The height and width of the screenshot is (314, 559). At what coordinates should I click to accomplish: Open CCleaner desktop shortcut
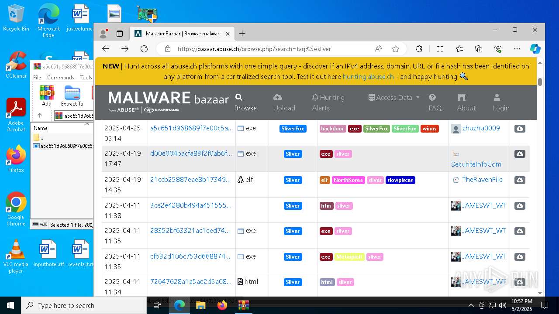[x=16, y=65]
